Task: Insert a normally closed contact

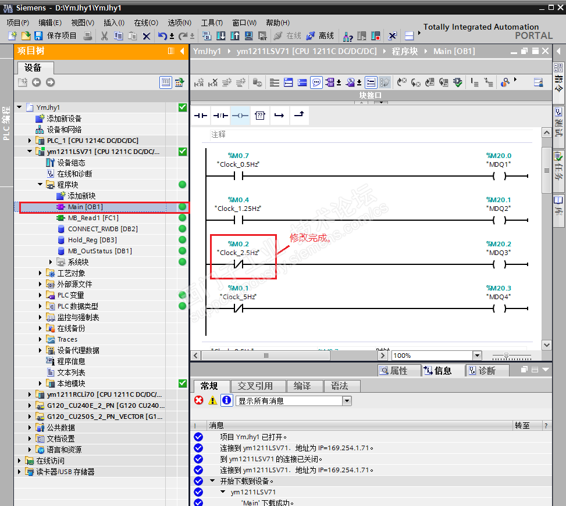Action: [220, 116]
